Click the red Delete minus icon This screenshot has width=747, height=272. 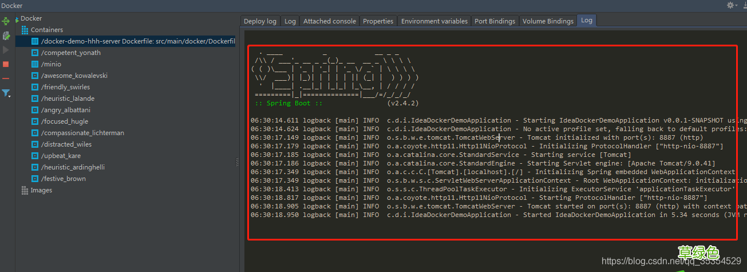[x=6, y=78]
